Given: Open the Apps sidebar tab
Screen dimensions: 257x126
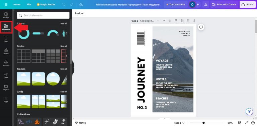Looking at the screenshot, I should (6, 99).
